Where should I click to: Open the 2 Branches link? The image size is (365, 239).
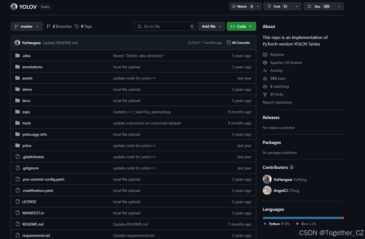point(59,26)
